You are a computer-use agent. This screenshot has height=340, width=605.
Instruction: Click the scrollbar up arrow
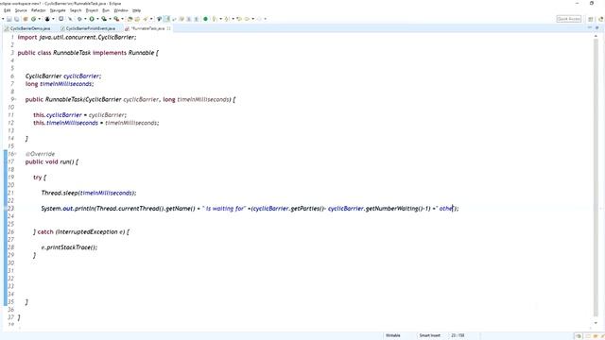(x=596, y=36)
